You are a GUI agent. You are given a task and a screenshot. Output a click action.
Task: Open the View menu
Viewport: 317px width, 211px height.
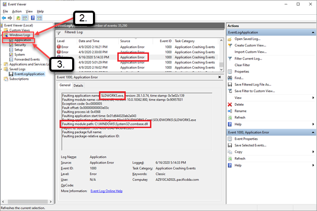[x=29, y=11]
